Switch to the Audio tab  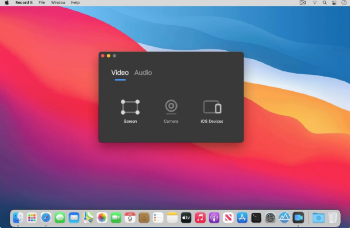click(143, 72)
